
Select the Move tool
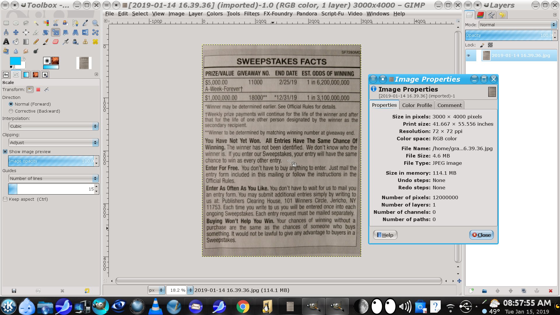click(16, 32)
